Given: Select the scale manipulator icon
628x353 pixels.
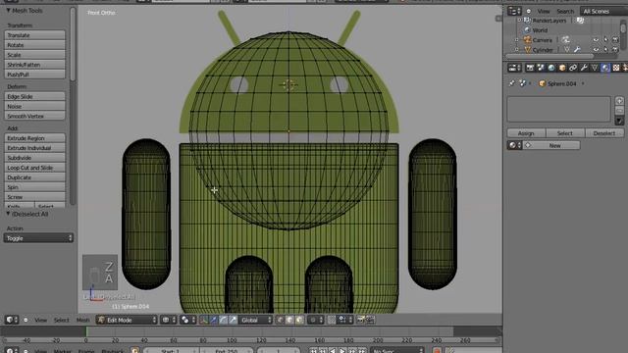Looking at the screenshot, I should tap(233, 320).
